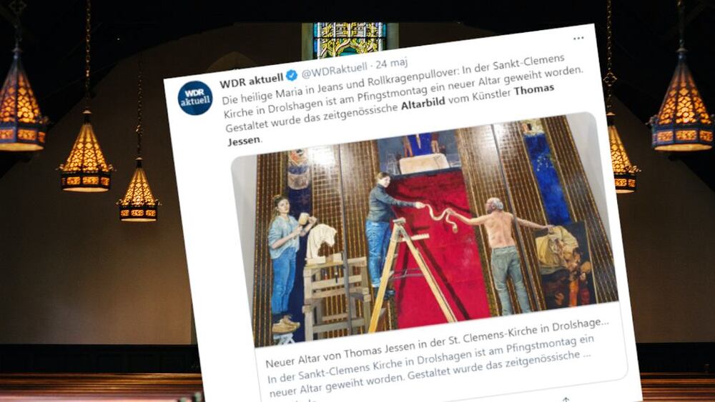Click the bold Thomas Jessen name in tweet text
The image size is (715, 402).
[x=533, y=90]
